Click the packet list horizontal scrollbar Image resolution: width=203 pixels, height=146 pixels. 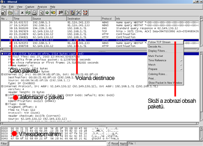point(100,49)
